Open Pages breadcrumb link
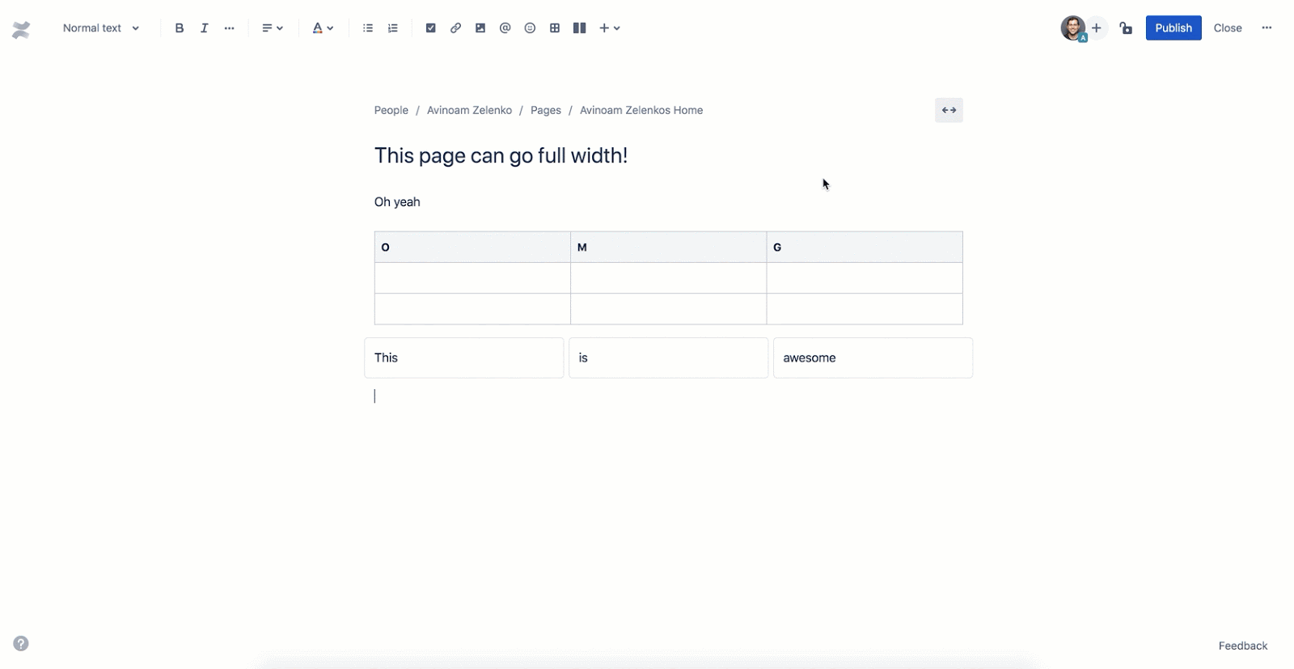Screen dimensions: 1294x669 click(546, 110)
